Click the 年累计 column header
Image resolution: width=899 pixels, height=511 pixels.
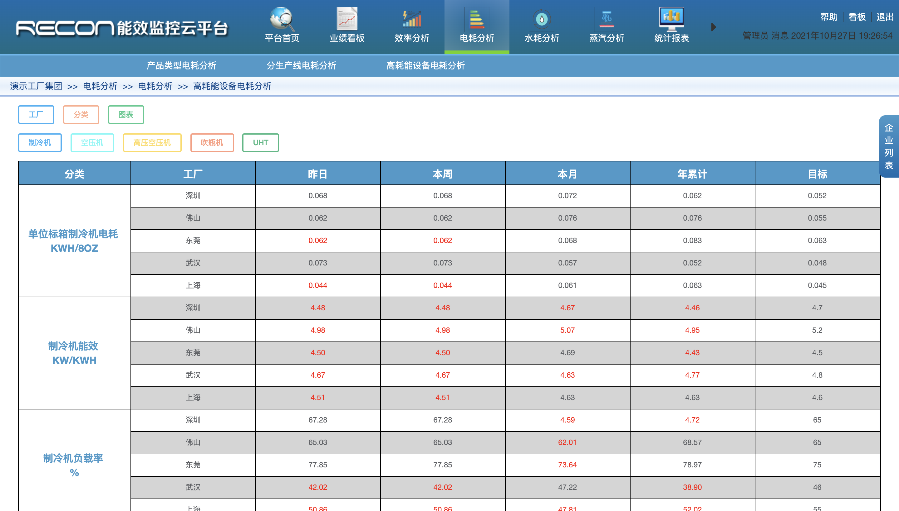coord(692,173)
